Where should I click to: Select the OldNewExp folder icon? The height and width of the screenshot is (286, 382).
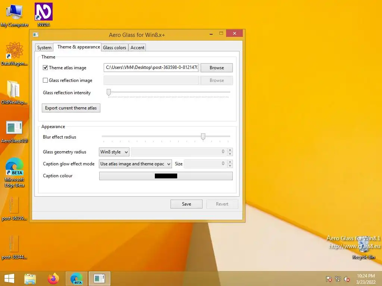[14, 93]
